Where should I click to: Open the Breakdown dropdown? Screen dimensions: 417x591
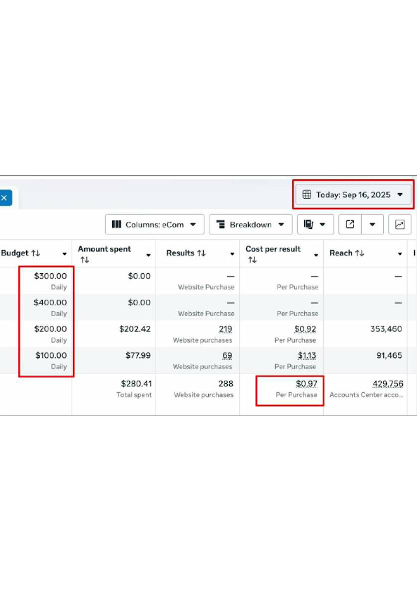click(251, 225)
